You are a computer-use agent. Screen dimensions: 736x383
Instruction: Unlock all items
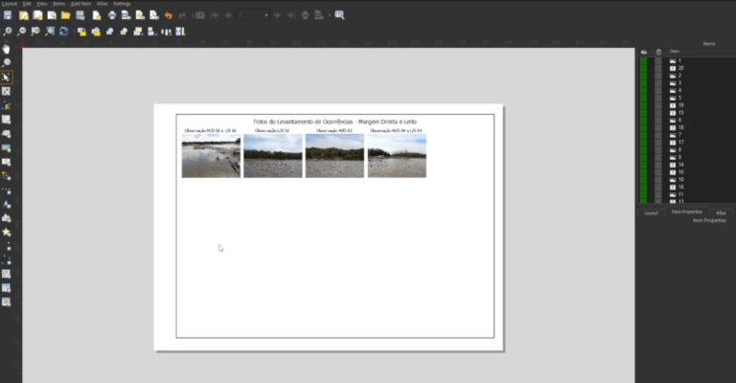(96, 32)
